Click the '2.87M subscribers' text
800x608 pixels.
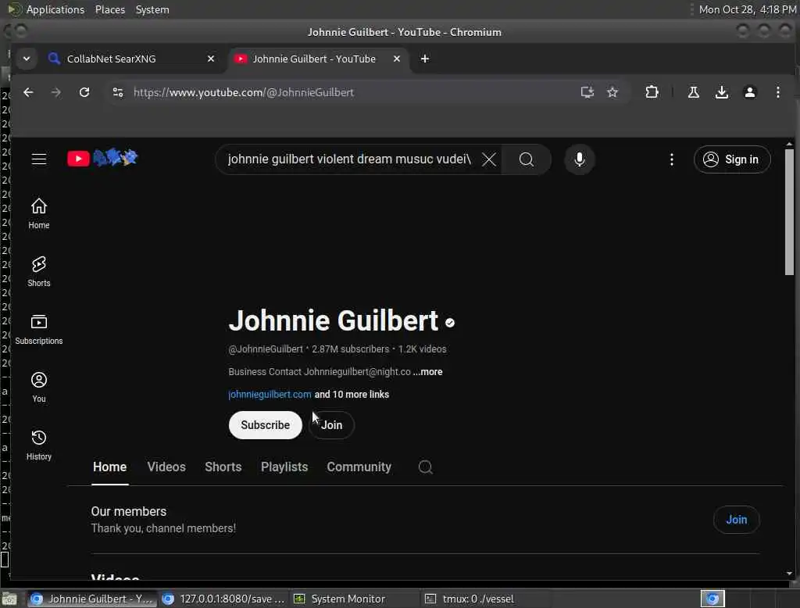point(350,349)
